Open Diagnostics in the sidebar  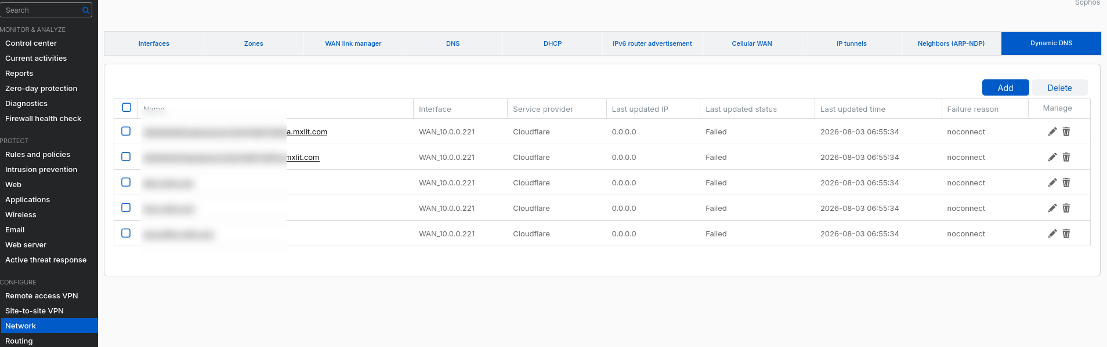(26, 104)
